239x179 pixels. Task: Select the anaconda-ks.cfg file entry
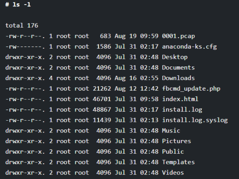tap(189, 47)
